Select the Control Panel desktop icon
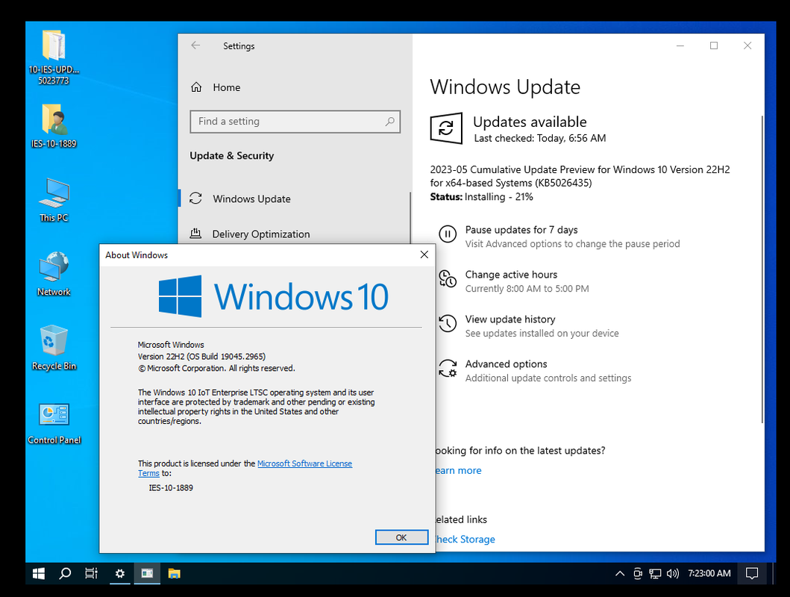790x597 pixels. tap(54, 422)
